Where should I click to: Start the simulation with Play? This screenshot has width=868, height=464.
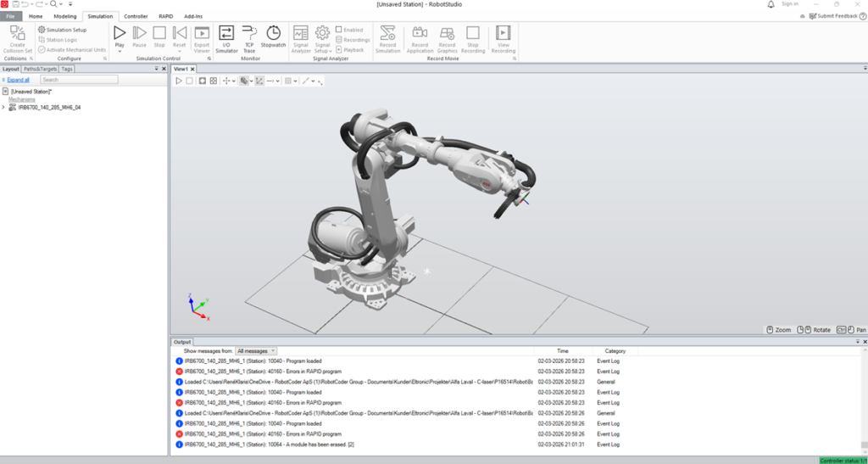(x=120, y=33)
